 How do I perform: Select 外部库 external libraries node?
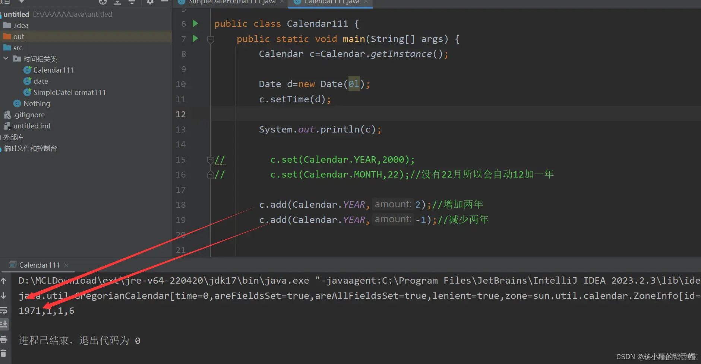click(13, 137)
